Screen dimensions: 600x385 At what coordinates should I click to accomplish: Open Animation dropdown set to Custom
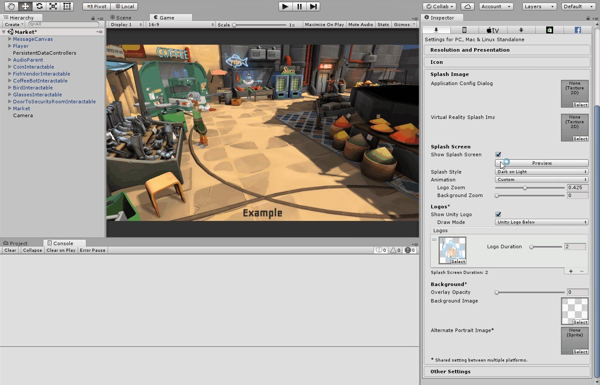[x=541, y=180]
